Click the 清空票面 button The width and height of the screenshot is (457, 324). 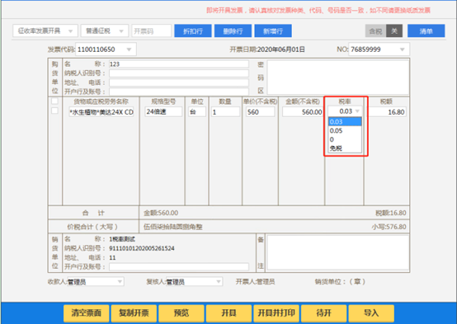click(87, 313)
